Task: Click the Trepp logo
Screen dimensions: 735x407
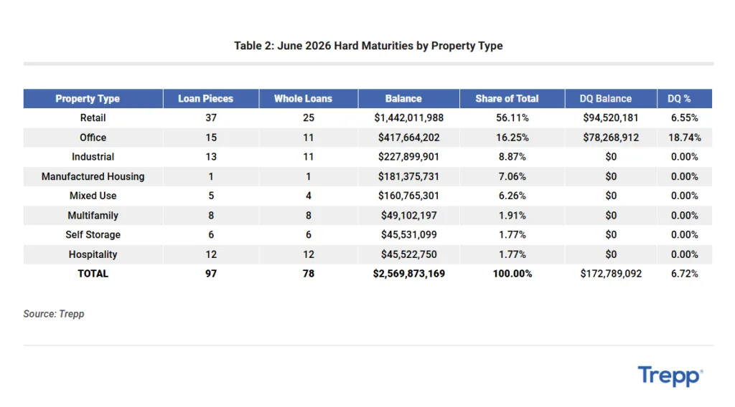Action: 670,375
